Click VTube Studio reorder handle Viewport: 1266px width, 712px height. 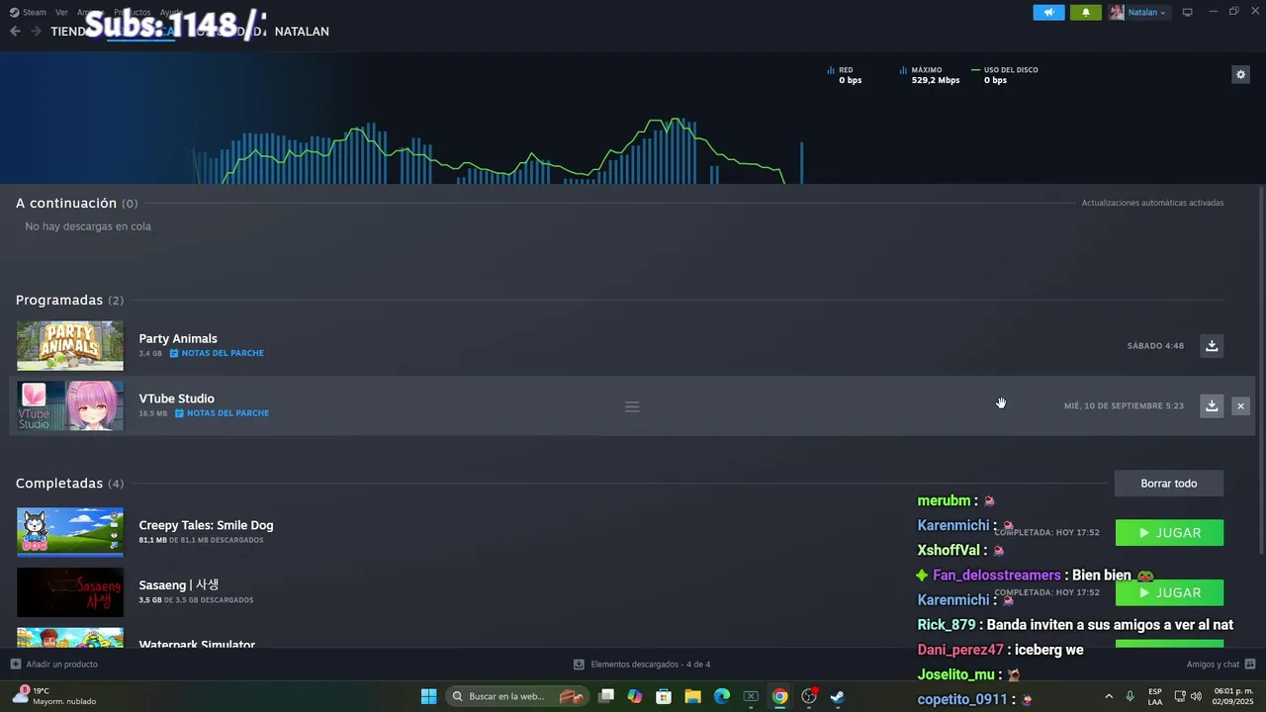[632, 406]
